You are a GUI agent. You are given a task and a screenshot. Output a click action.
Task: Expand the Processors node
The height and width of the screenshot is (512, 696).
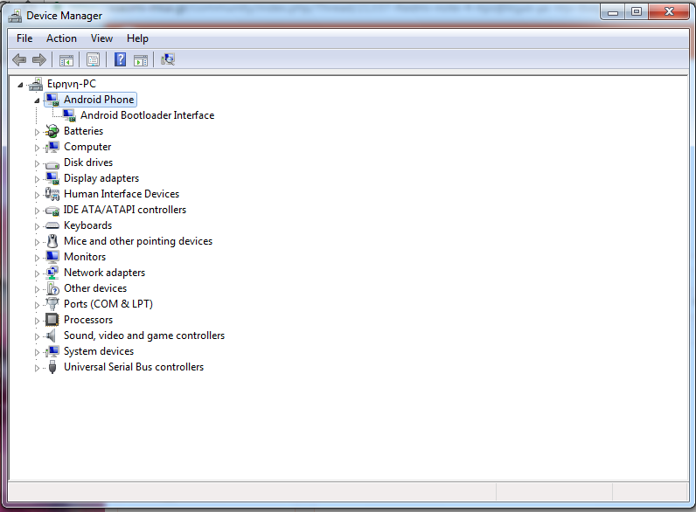[37, 322]
